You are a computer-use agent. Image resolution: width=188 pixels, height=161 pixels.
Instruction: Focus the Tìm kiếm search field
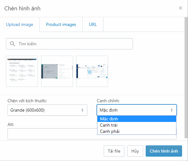coord(74,44)
